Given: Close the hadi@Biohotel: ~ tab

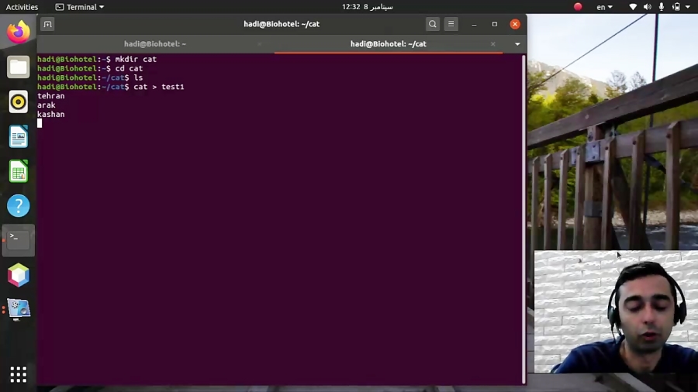Looking at the screenshot, I should 260,44.
